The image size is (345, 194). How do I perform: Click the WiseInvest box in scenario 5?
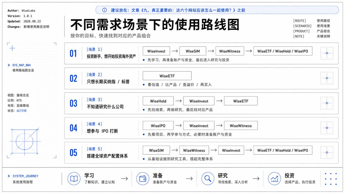[x=231, y=150]
